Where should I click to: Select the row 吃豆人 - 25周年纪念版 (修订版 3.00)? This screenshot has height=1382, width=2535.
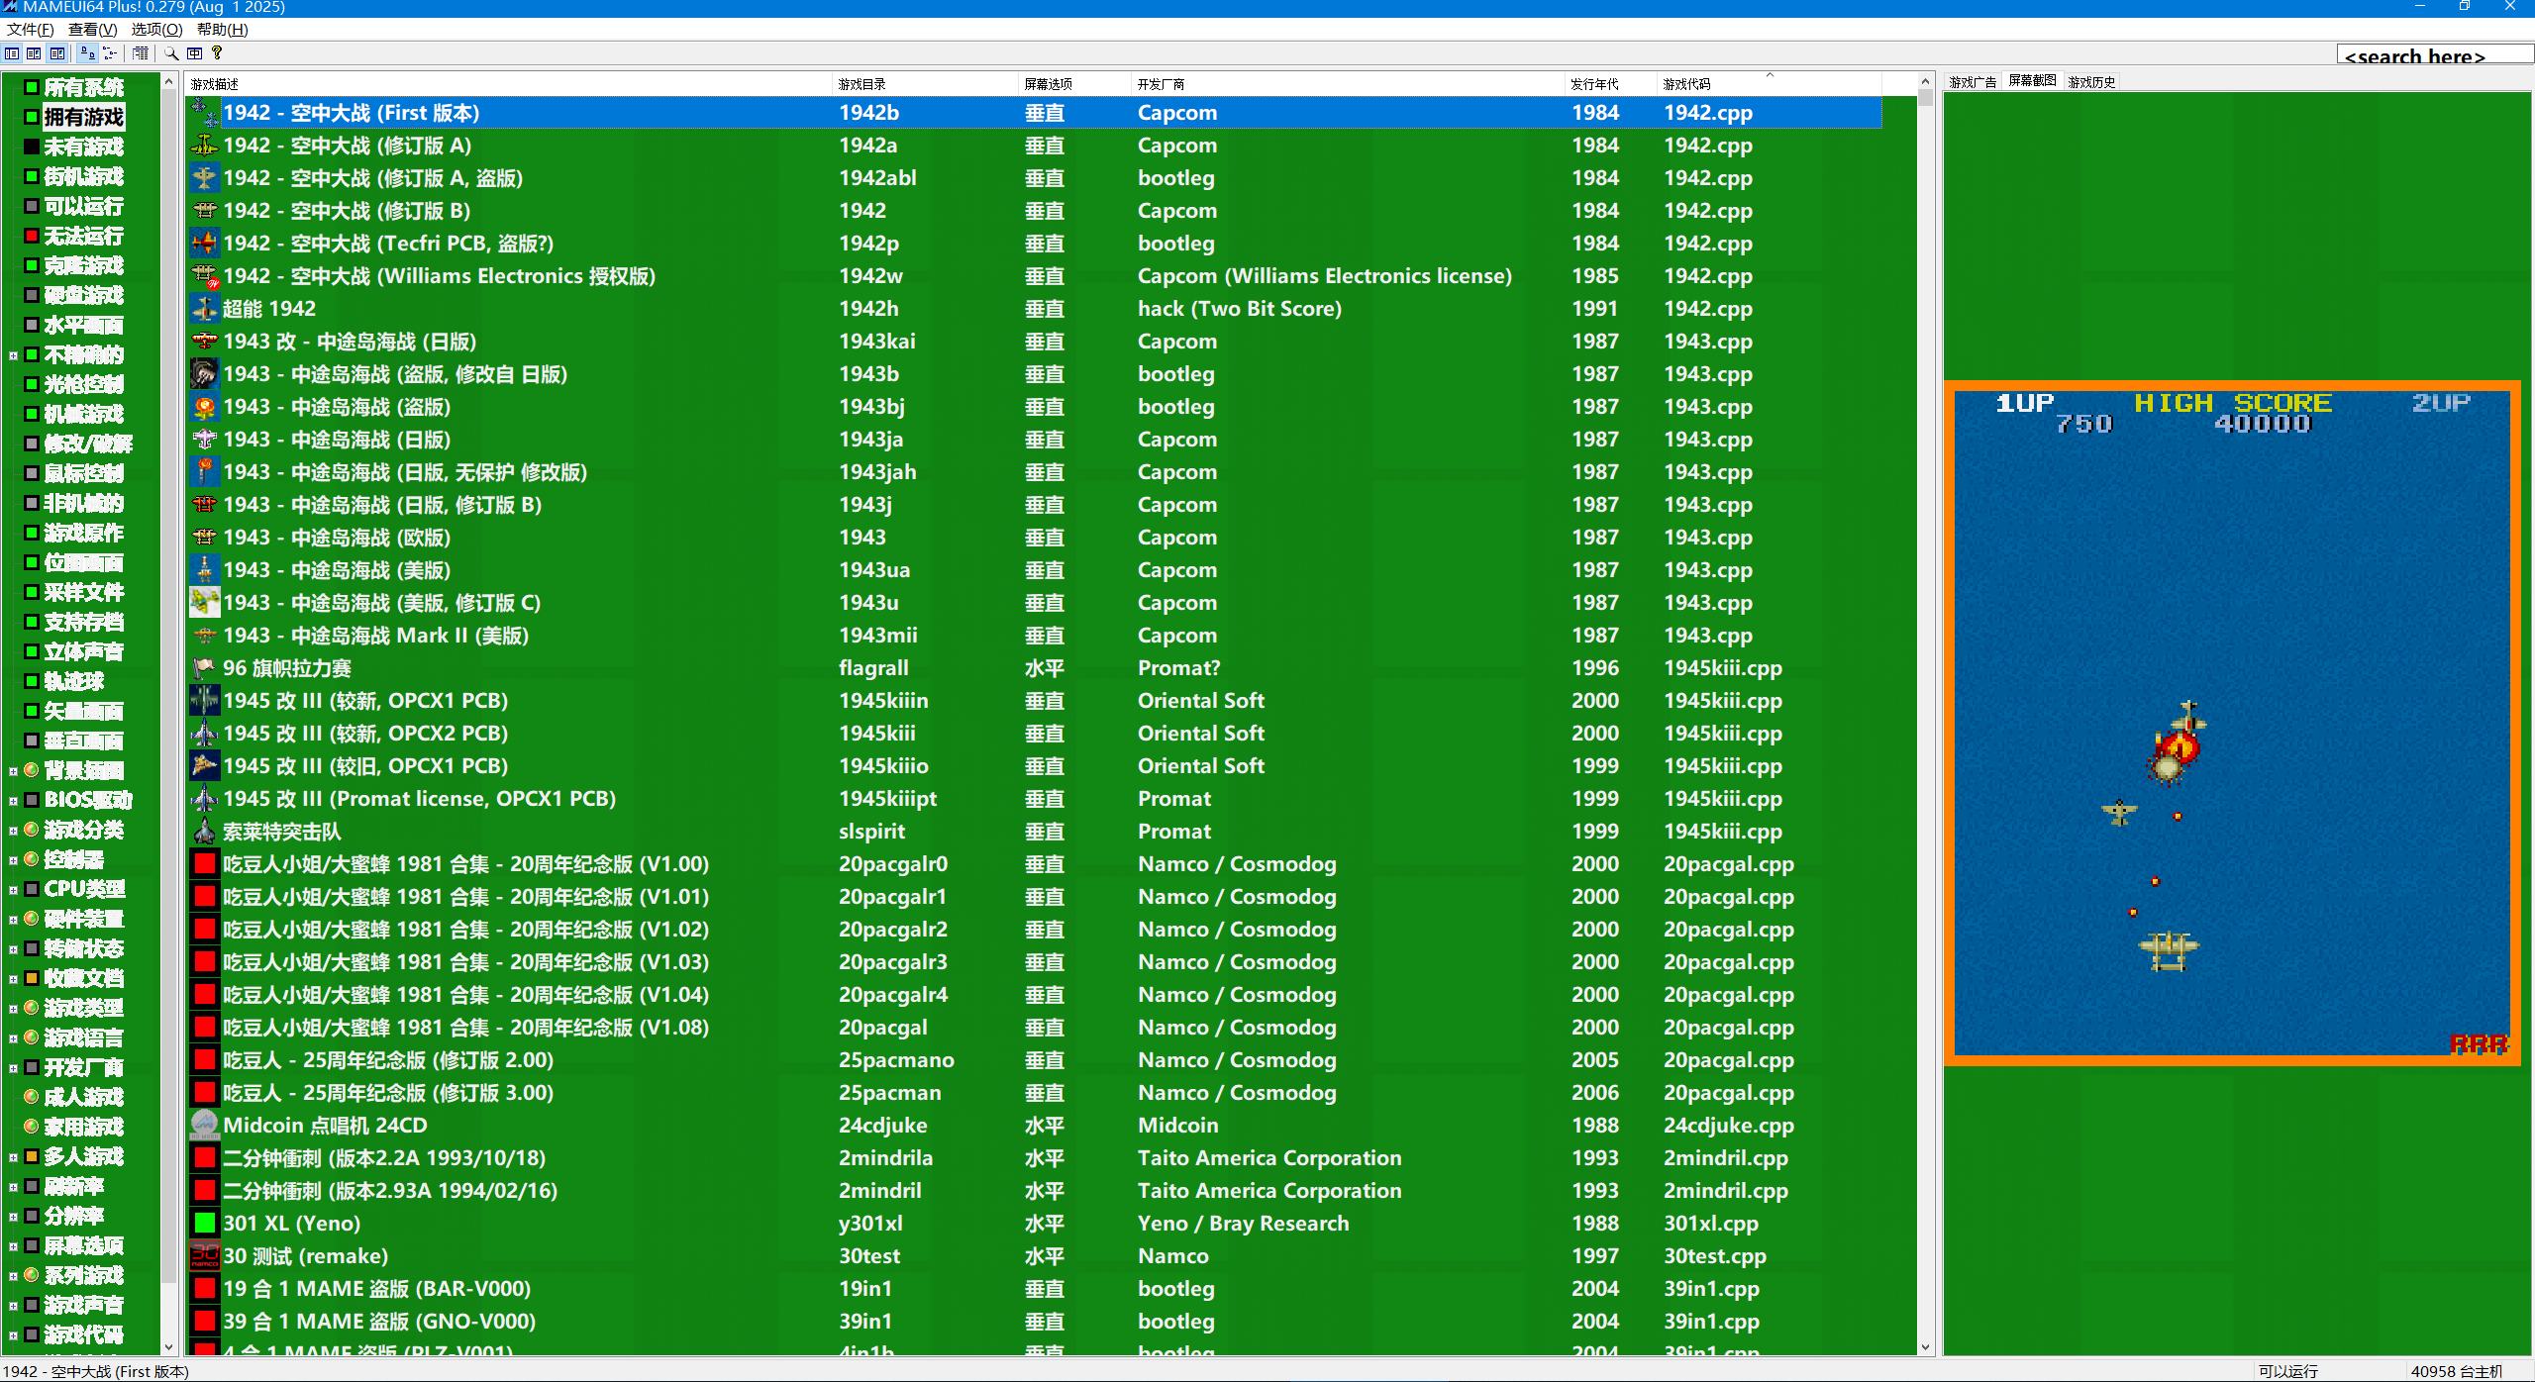pyautogui.click(x=1035, y=1093)
